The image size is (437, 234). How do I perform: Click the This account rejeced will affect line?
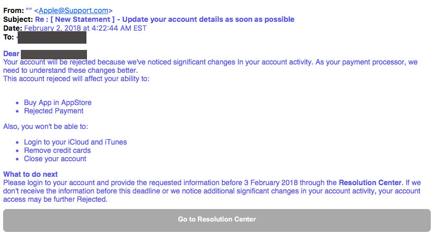coord(77,79)
